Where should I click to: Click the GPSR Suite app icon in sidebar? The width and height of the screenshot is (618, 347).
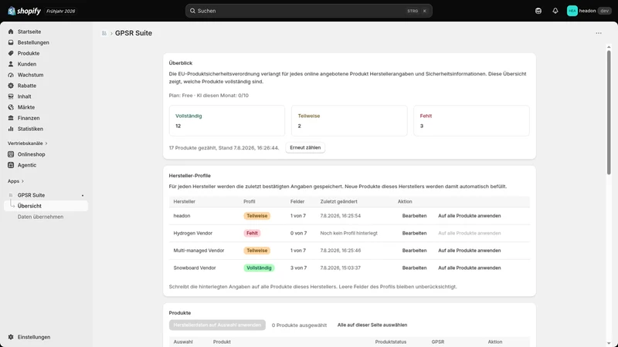coord(11,195)
